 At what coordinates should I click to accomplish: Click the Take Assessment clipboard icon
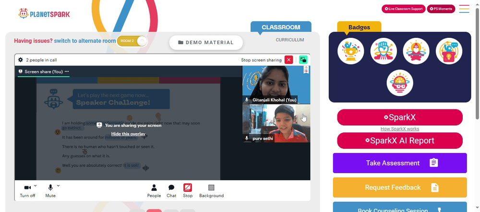(433, 163)
